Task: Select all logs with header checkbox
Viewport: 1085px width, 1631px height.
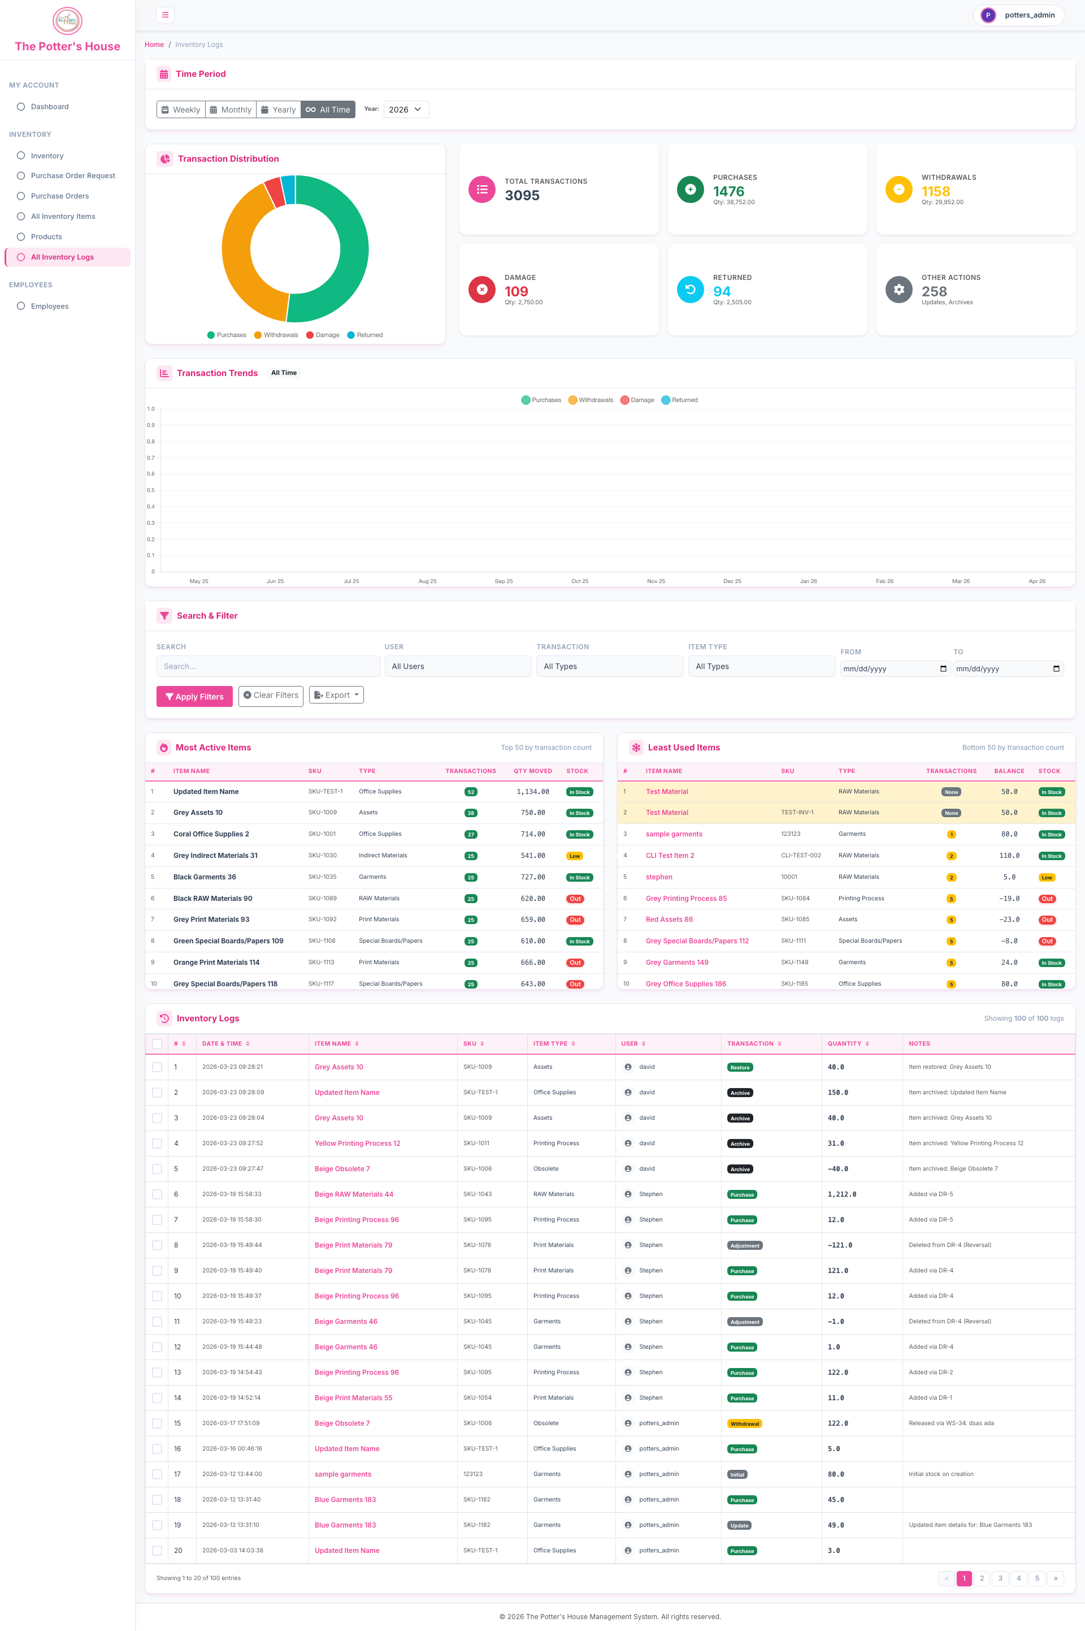Action: coord(157,1044)
